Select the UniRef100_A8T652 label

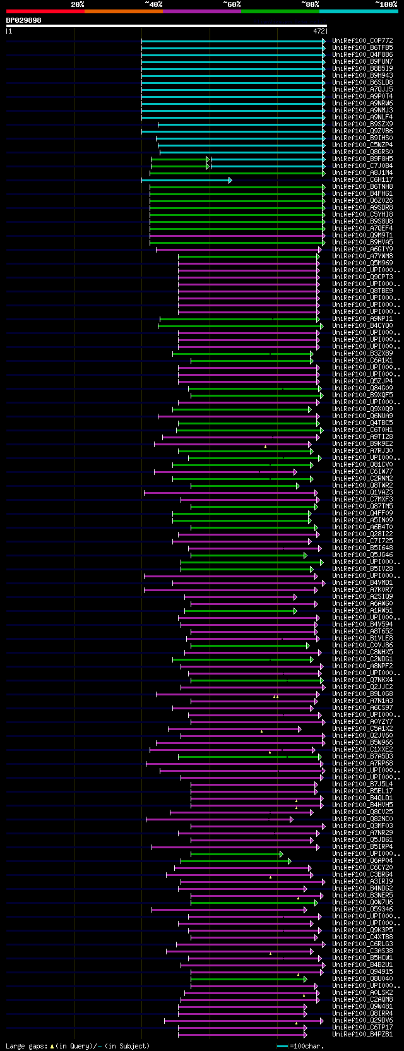point(362,631)
